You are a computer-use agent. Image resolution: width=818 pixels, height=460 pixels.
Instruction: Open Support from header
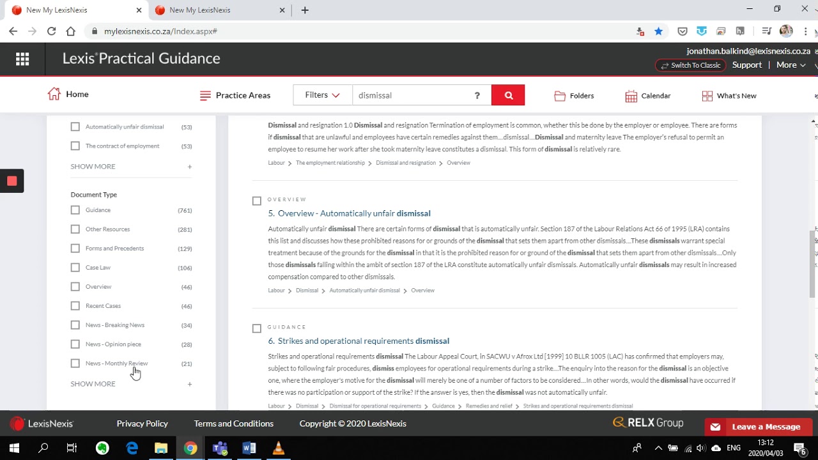click(x=747, y=65)
